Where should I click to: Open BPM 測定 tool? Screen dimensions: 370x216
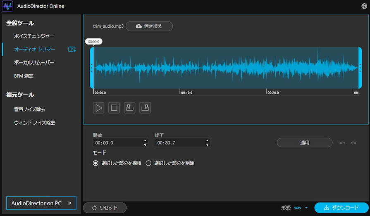24,76
